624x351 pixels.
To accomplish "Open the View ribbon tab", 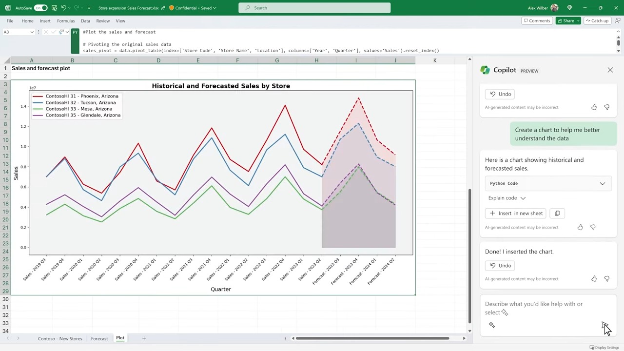I will click(120, 21).
